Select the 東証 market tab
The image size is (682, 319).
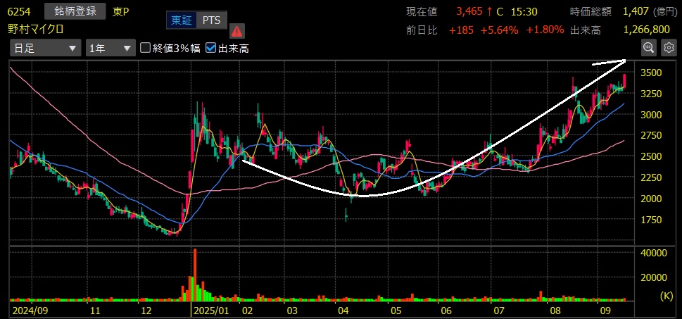coord(181,20)
